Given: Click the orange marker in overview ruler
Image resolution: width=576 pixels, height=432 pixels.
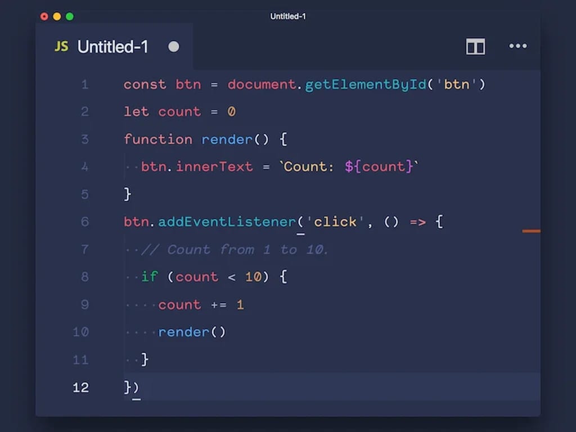Looking at the screenshot, I should point(531,231).
